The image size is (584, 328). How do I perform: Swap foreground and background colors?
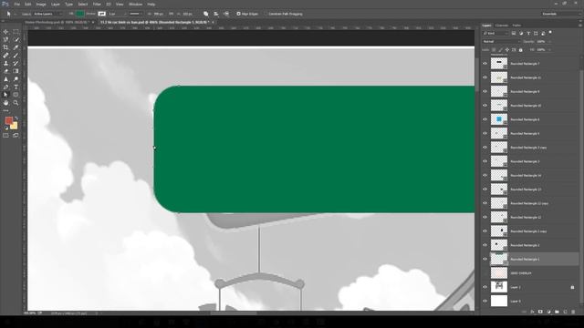[x=16, y=118]
